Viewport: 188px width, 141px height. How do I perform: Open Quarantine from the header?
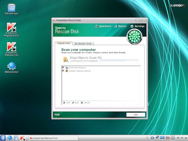(105, 26)
